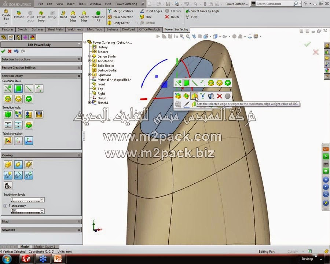The image size is (330, 264).
Task: Adjust Transparency percentage slider
Action: tap(26, 213)
